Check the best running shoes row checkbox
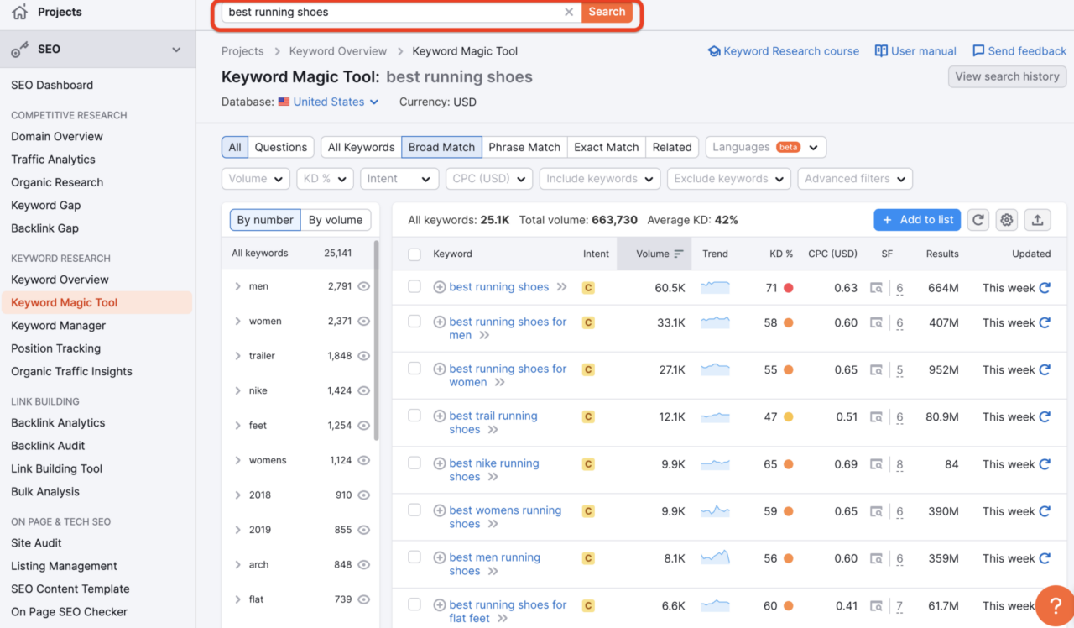 tap(414, 287)
